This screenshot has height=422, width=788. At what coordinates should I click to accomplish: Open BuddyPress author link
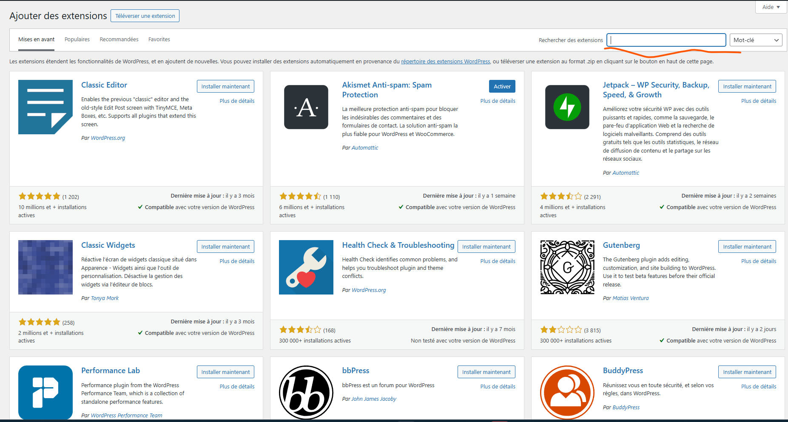point(626,407)
